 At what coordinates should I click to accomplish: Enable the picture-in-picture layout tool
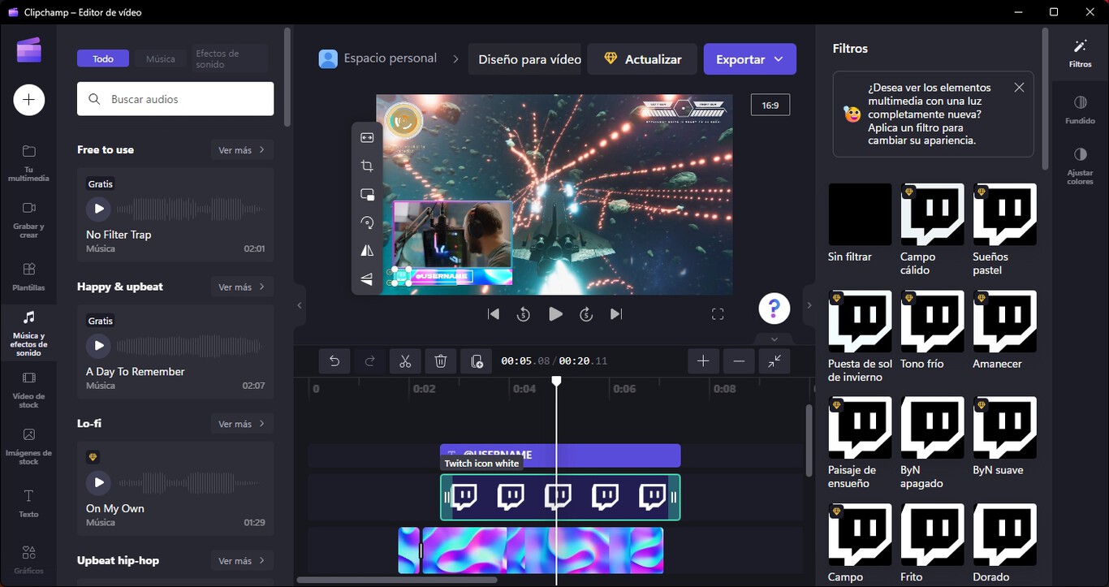tap(367, 194)
